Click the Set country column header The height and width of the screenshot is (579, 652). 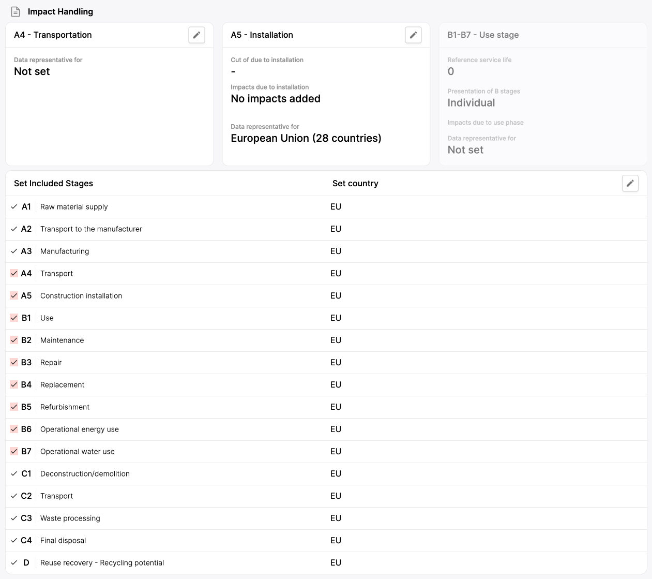coord(355,183)
